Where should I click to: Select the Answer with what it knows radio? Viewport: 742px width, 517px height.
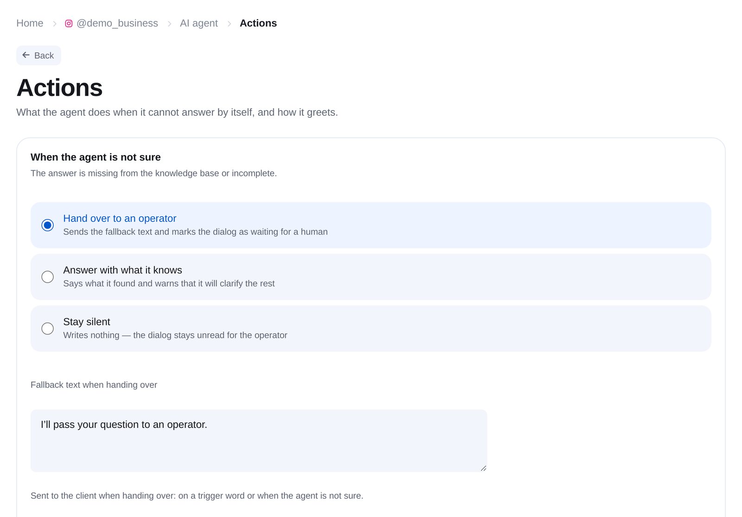coord(47,277)
